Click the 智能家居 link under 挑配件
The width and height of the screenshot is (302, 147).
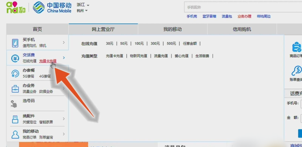[46, 122]
